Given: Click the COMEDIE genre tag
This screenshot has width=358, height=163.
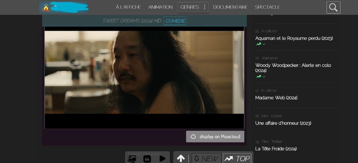Looking at the screenshot, I should click(175, 21).
